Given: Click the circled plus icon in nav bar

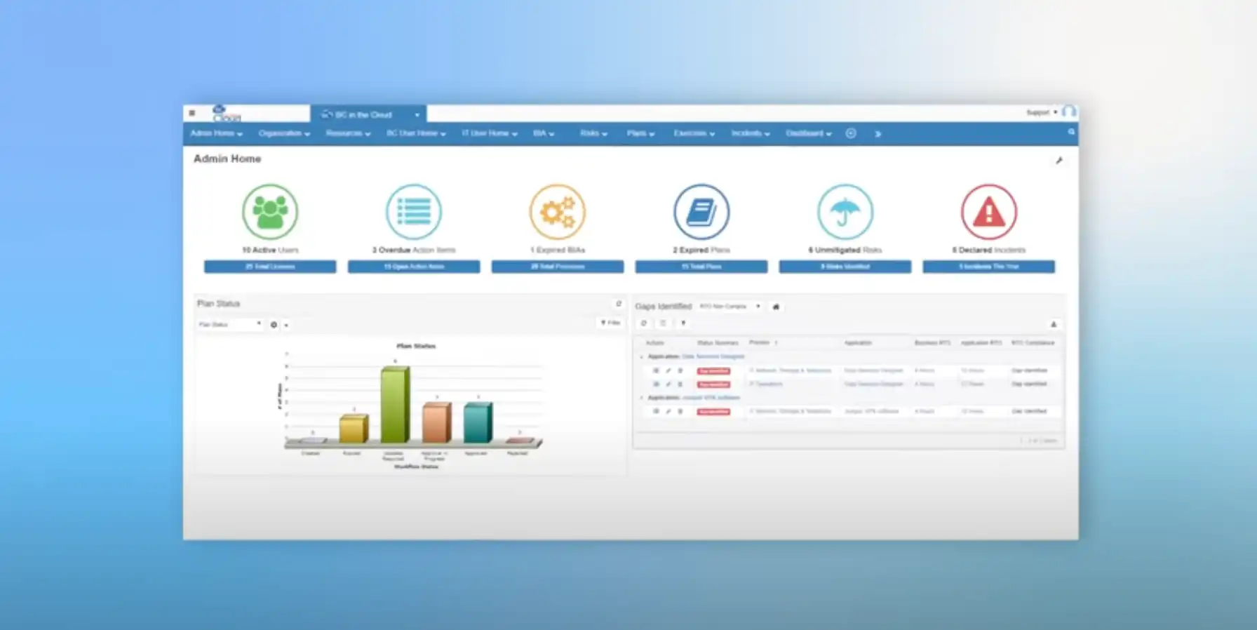Looking at the screenshot, I should [x=851, y=133].
